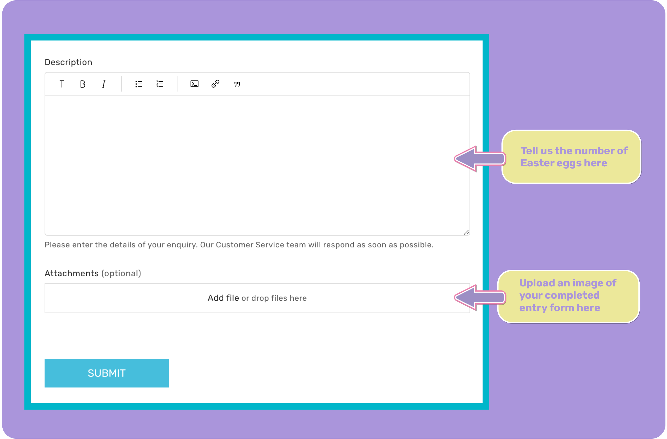Screen dimensions: 667x439
Task: Click the text style icon
Action: click(62, 83)
